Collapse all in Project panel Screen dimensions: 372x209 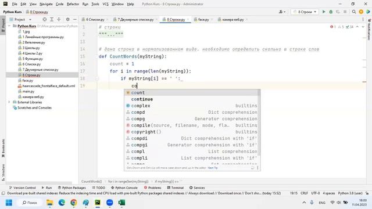point(59,19)
